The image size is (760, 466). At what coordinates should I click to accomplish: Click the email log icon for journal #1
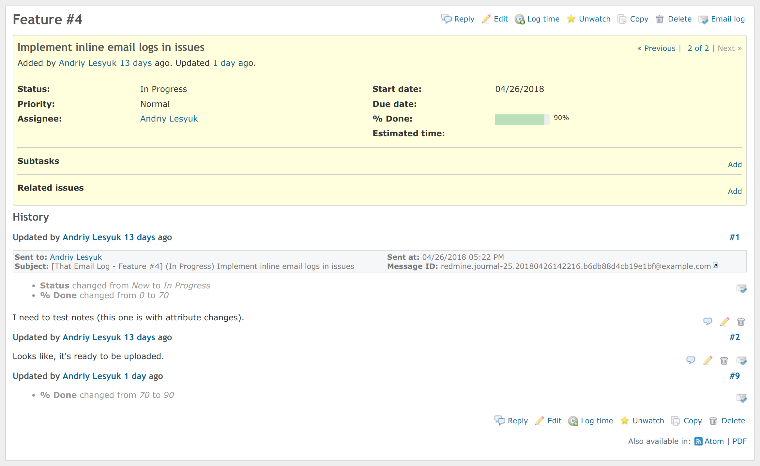(741, 288)
